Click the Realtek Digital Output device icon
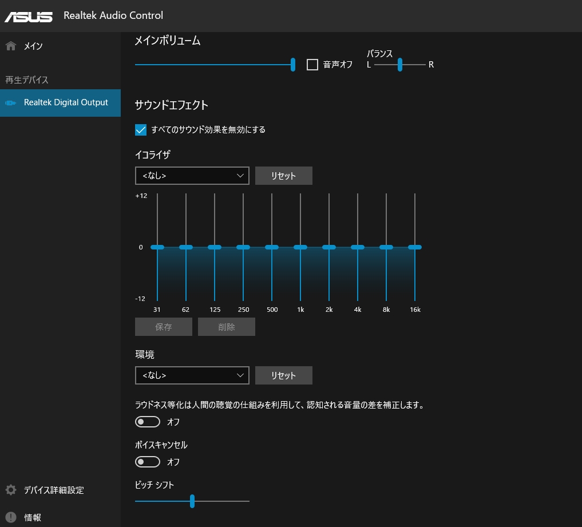The image size is (582, 527). tap(10, 103)
